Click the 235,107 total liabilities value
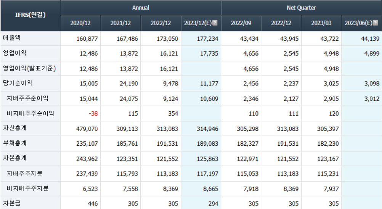The image size is (382, 209). coord(87,144)
